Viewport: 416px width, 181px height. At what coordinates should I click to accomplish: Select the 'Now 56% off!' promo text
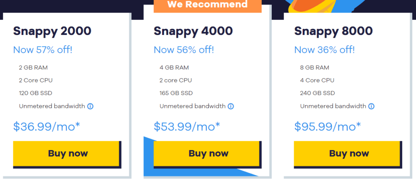coord(184,50)
